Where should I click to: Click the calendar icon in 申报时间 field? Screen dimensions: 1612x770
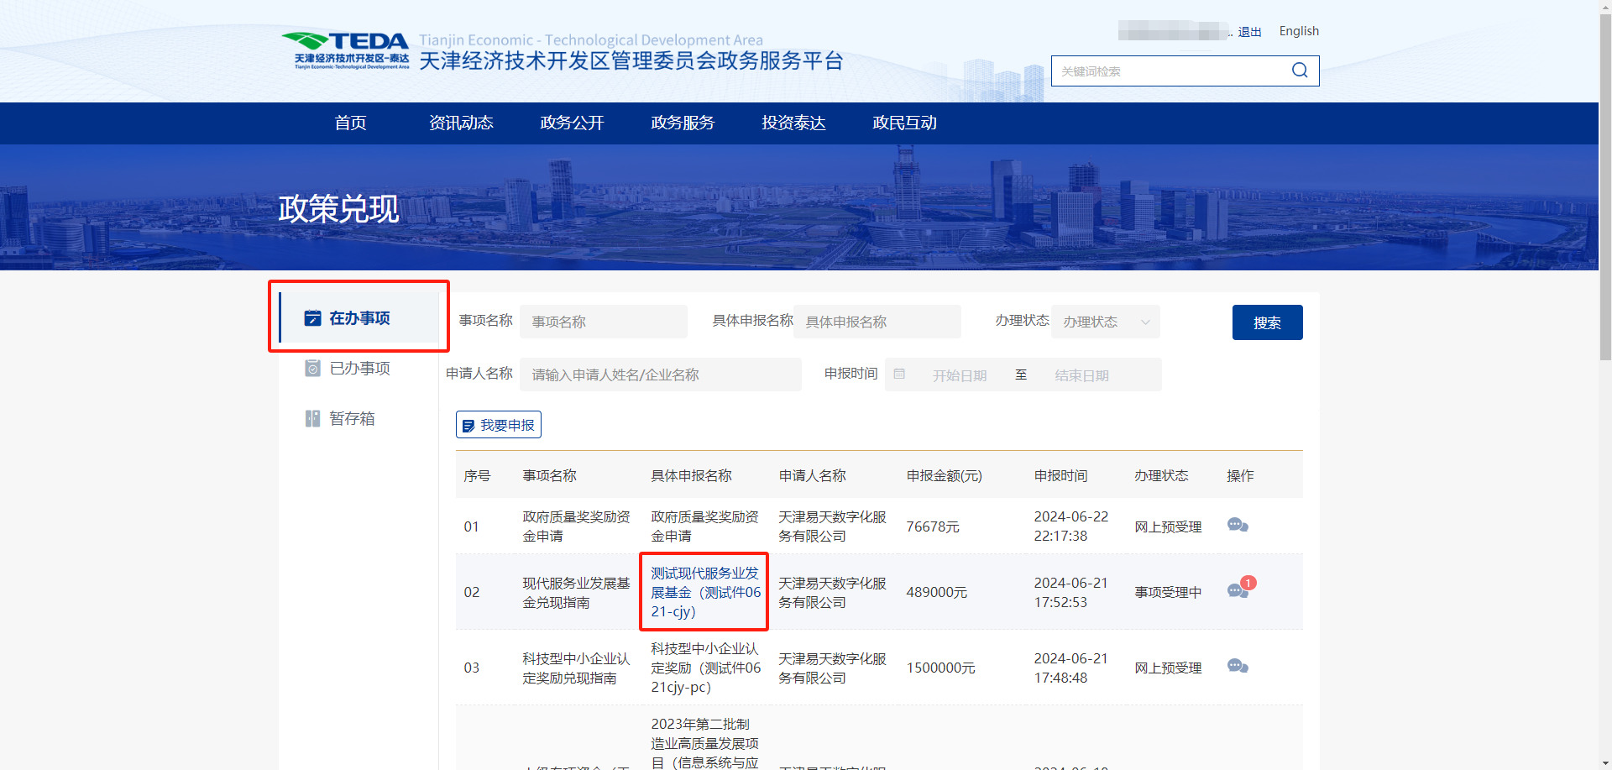[899, 375]
